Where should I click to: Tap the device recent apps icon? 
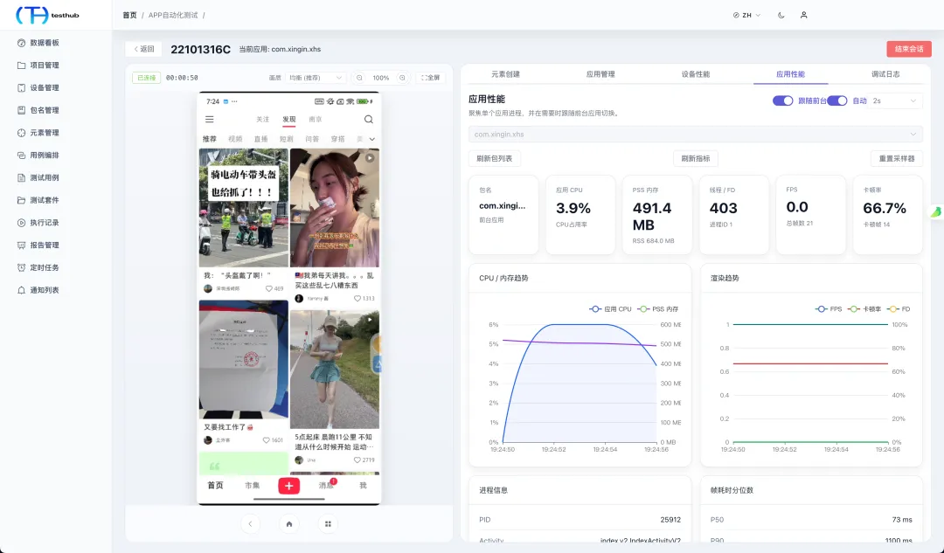[x=328, y=524]
